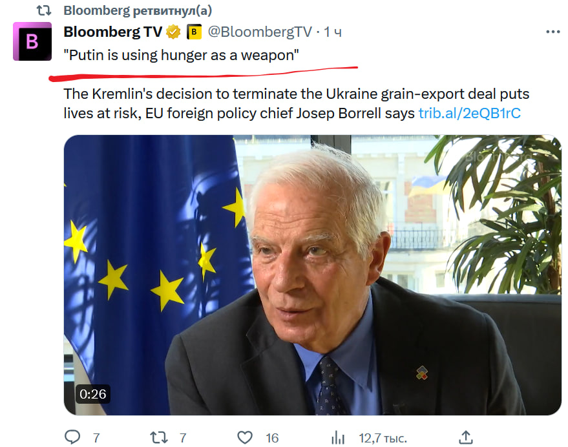568x447 pixels.
Task: Open the view analytics bar chart icon
Action: click(x=337, y=437)
